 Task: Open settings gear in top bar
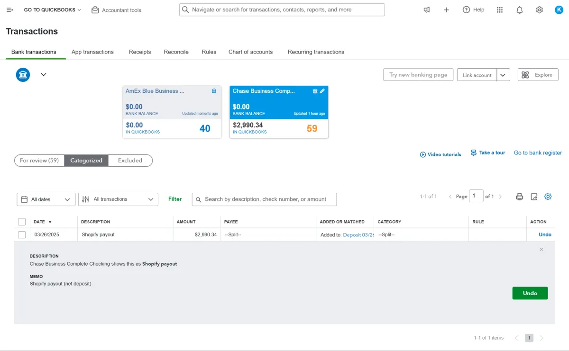click(x=540, y=10)
